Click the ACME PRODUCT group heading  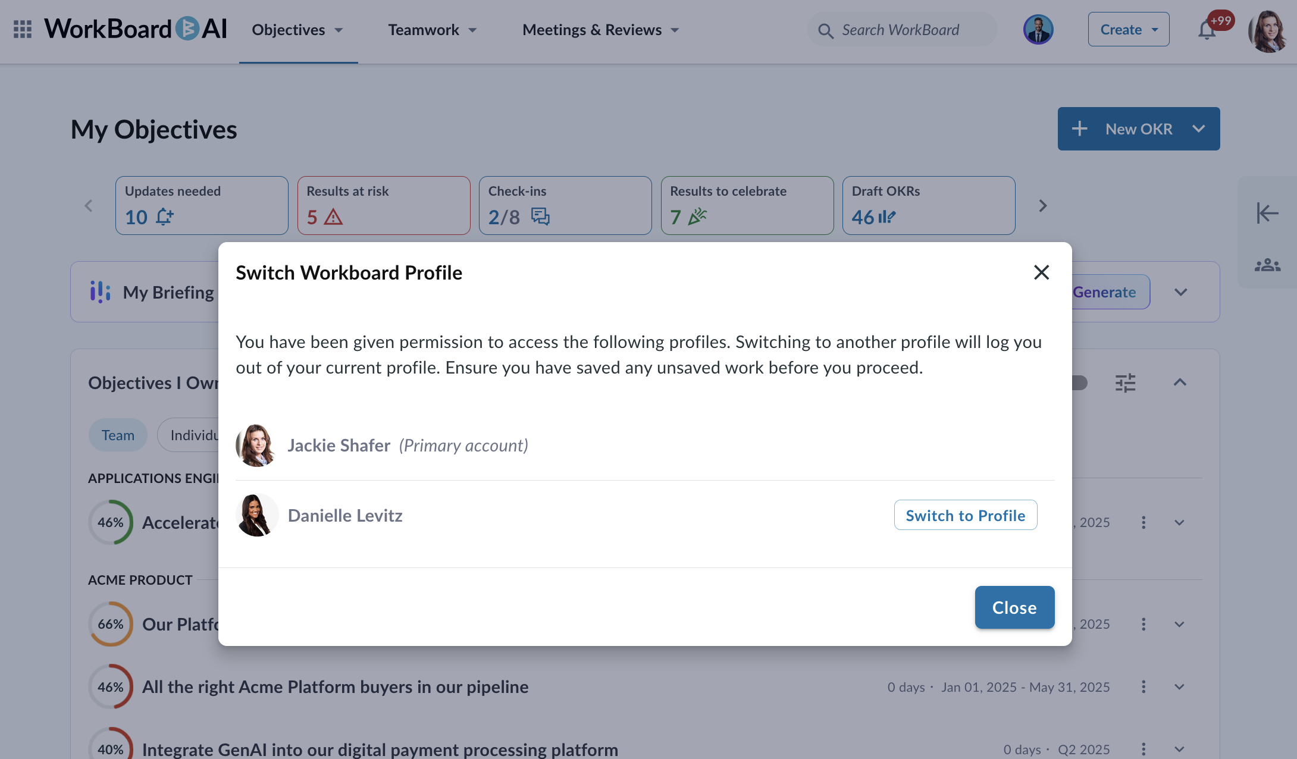140,580
